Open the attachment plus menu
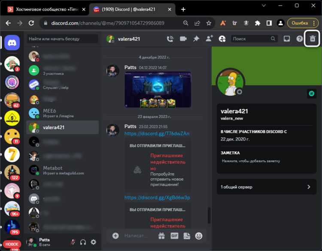 point(115,236)
